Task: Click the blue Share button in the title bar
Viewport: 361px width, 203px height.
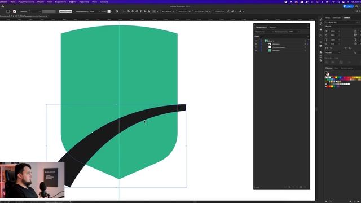Action: pos(348,6)
